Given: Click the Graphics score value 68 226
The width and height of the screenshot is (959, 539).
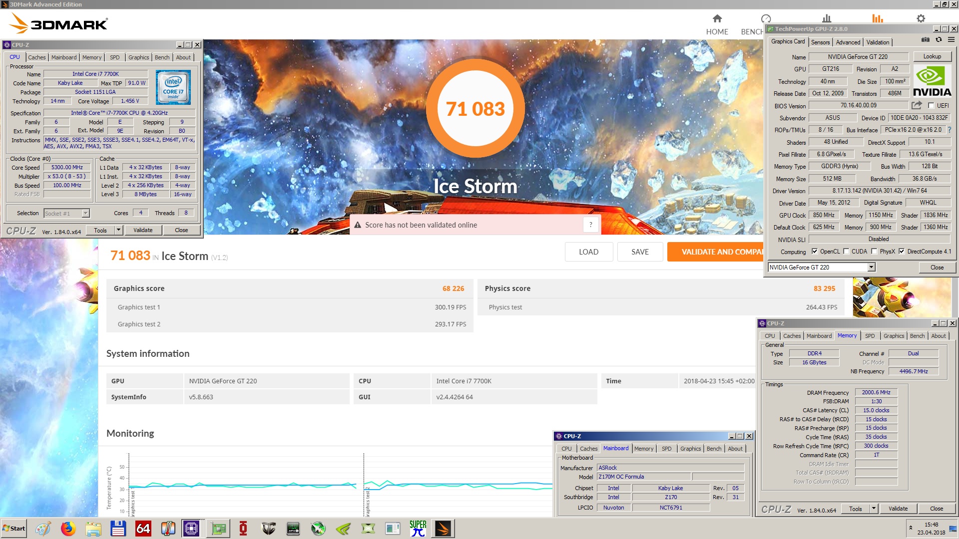Looking at the screenshot, I should (x=453, y=288).
